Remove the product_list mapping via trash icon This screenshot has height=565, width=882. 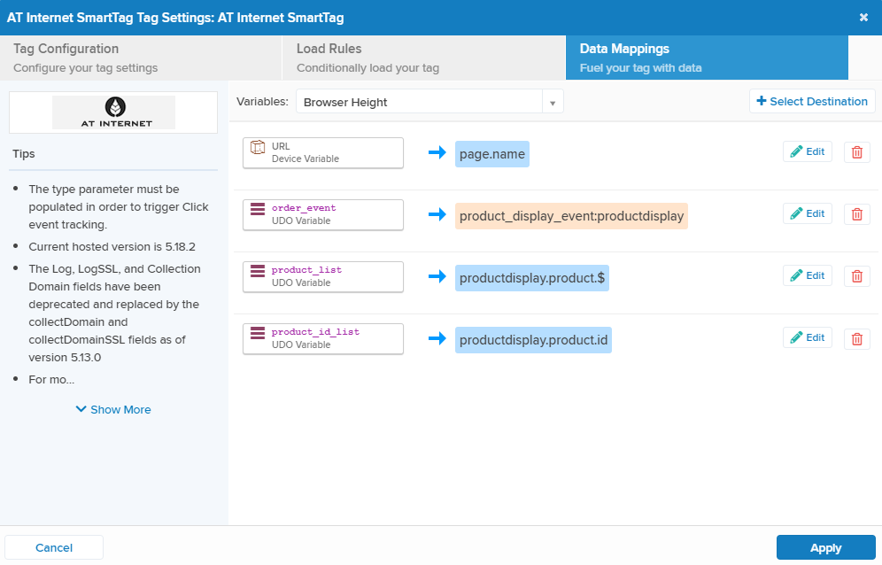pos(856,276)
